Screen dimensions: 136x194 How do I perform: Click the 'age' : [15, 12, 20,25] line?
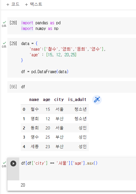(x=53, y=55)
